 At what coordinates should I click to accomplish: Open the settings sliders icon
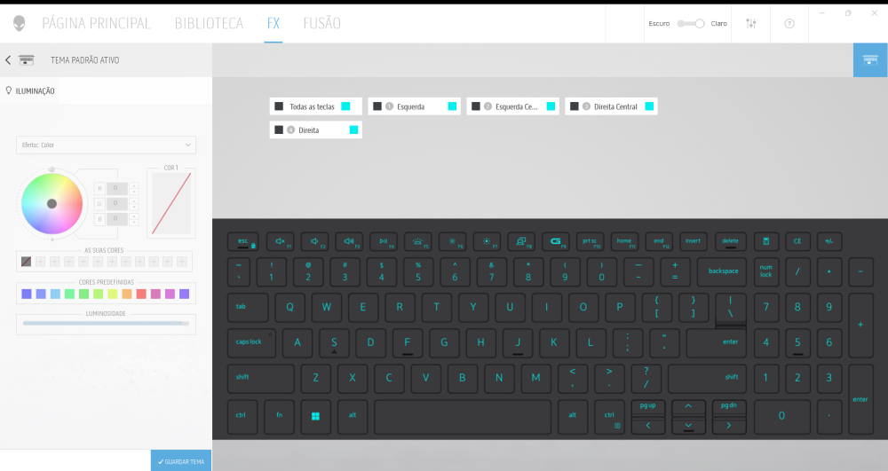[751, 23]
